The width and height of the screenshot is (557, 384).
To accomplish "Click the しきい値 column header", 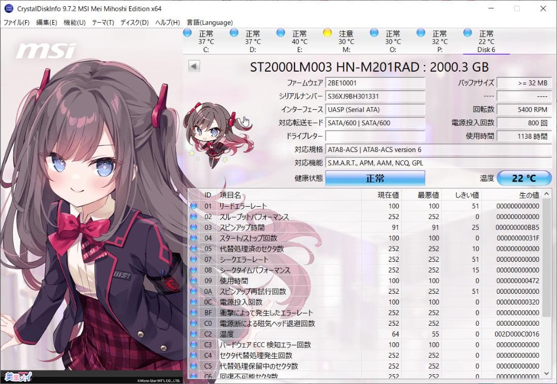I will [x=462, y=195].
